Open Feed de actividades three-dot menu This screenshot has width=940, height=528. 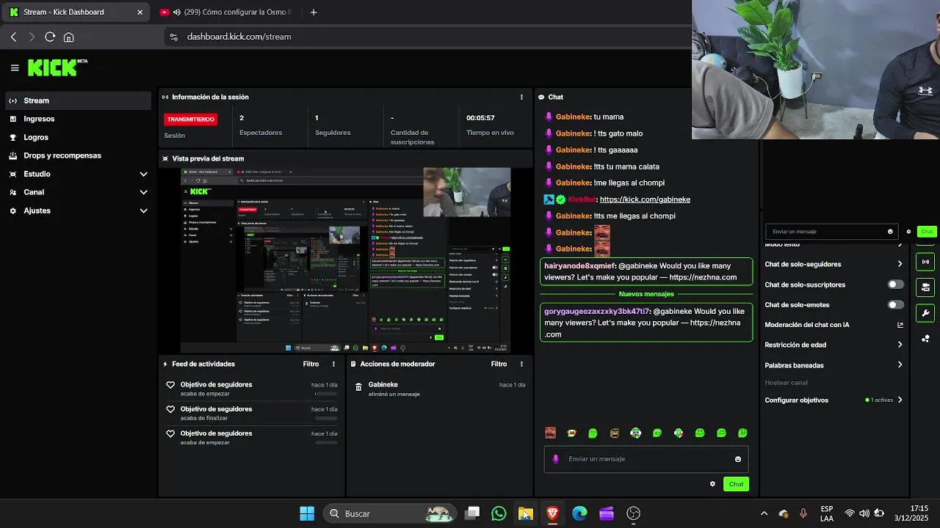point(333,364)
